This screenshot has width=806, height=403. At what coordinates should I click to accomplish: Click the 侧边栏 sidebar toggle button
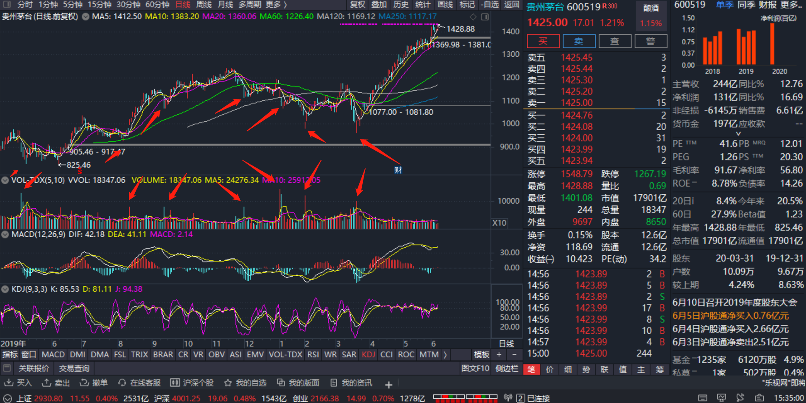(507, 368)
